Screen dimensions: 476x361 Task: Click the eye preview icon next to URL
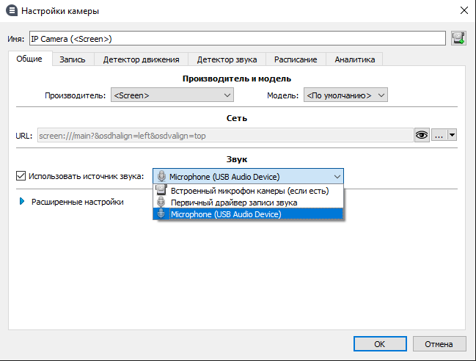[x=422, y=135]
